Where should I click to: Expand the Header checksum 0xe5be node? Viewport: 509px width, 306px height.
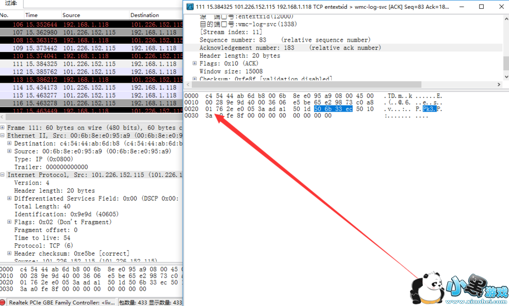[x=9, y=253]
